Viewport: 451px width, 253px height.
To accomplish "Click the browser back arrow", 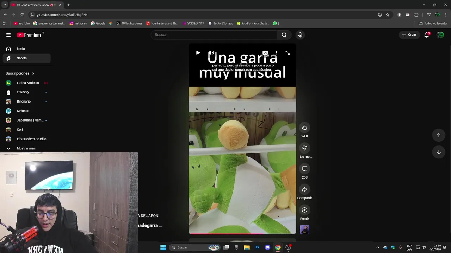I will point(5,15).
